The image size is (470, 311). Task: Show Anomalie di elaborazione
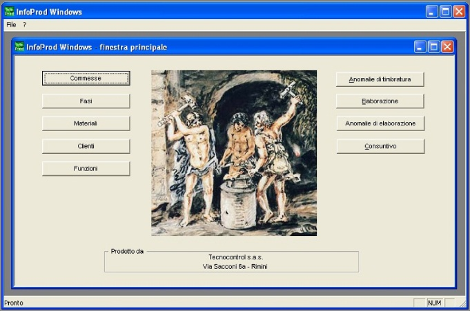(x=380, y=123)
